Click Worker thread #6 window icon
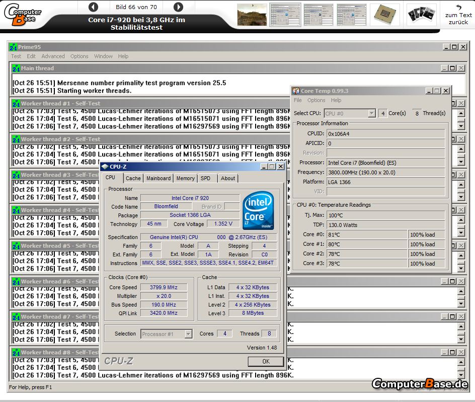Viewport: 475px width, 402px height. pos(16,282)
